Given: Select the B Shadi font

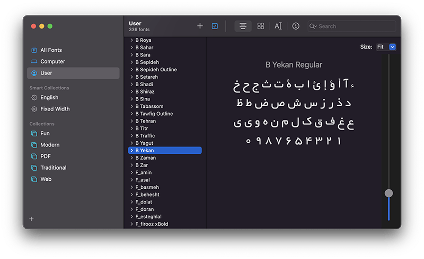Looking at the screenshot, I should click(x=144, y=84).
